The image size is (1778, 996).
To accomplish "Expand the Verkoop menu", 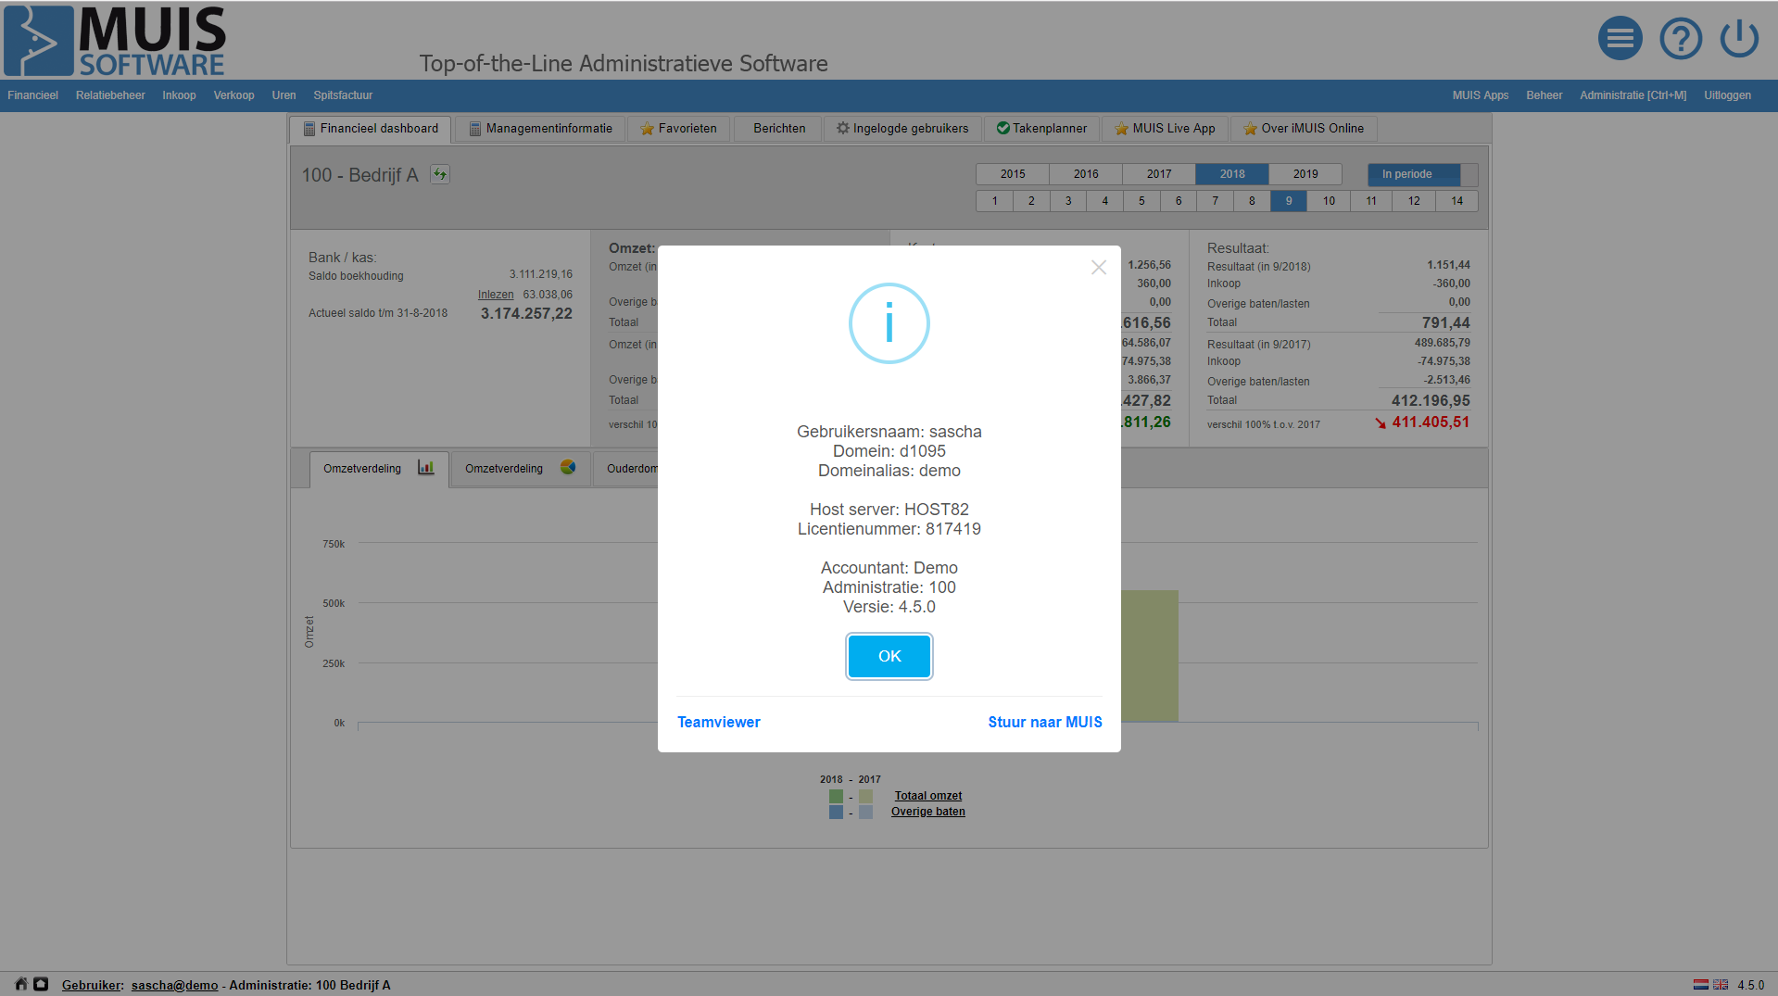I will click(233, 95).
